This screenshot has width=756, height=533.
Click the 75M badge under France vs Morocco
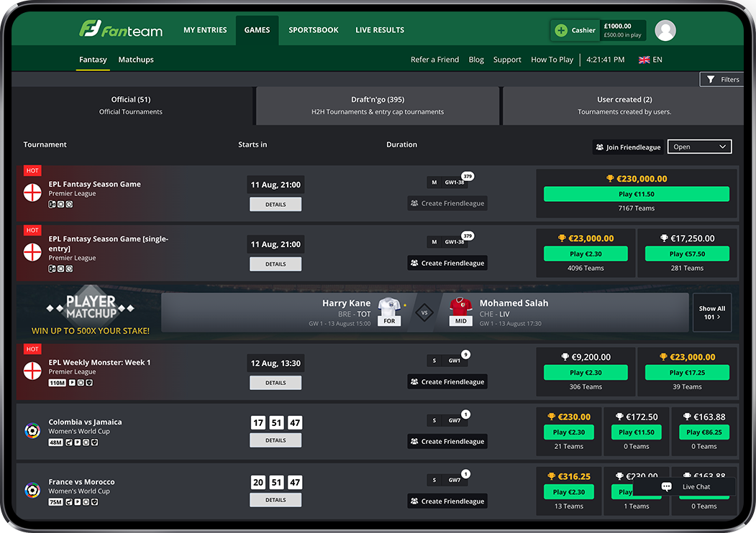(x=55, y=502)
